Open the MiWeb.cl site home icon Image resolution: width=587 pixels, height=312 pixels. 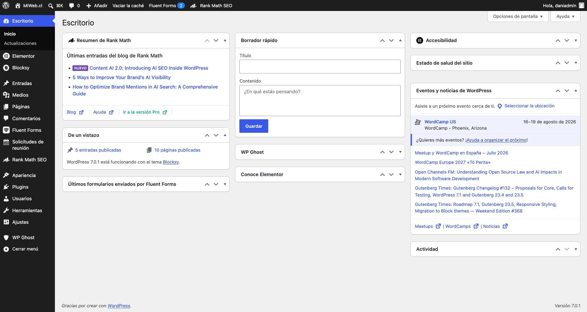click(x=18, y=6)
